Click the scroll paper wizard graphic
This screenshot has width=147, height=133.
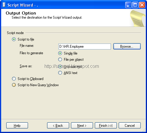tap(138, 18)
